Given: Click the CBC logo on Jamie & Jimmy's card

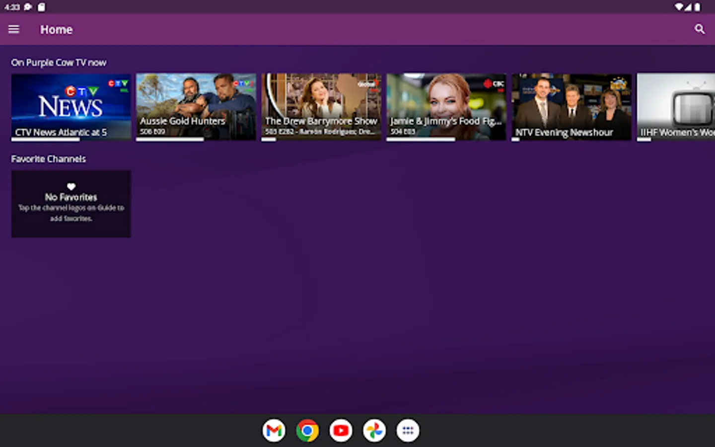Looking at the screenshot, I should 494,83.
